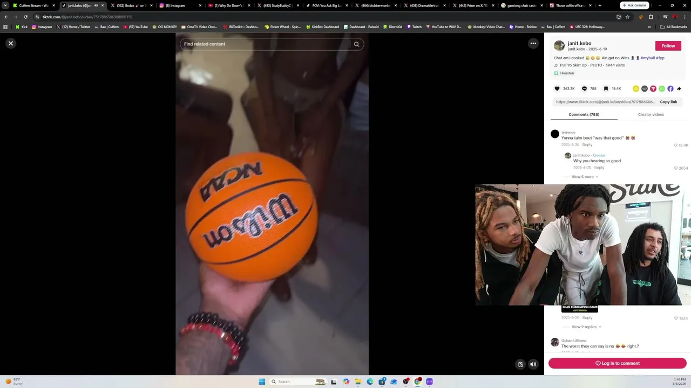Screen dimensions: 691x388
Task: Open the Cuffem Stream browser tab
Action: coord(33,5)
